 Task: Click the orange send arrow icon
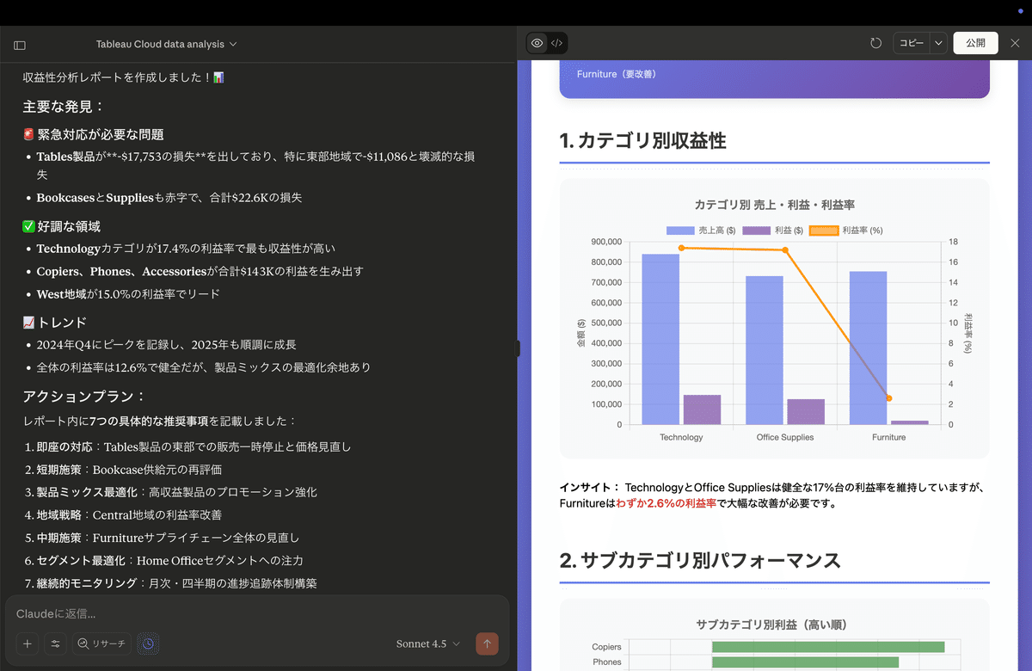[x=487, y=643]
